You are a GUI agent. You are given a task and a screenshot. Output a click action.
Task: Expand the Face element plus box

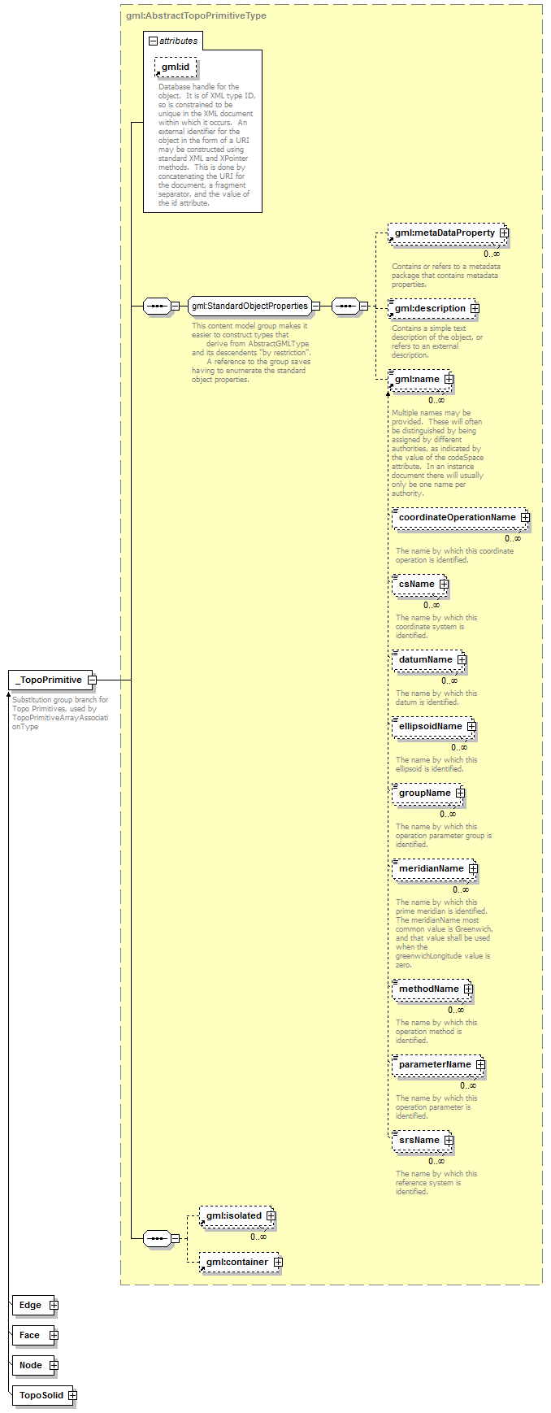point(54,1336)
